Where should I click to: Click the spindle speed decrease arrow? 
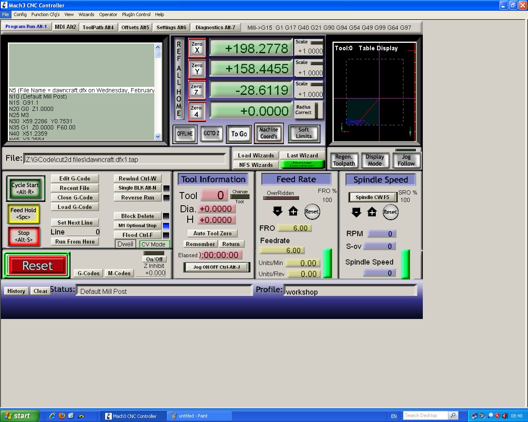click(x=356, y=212)
